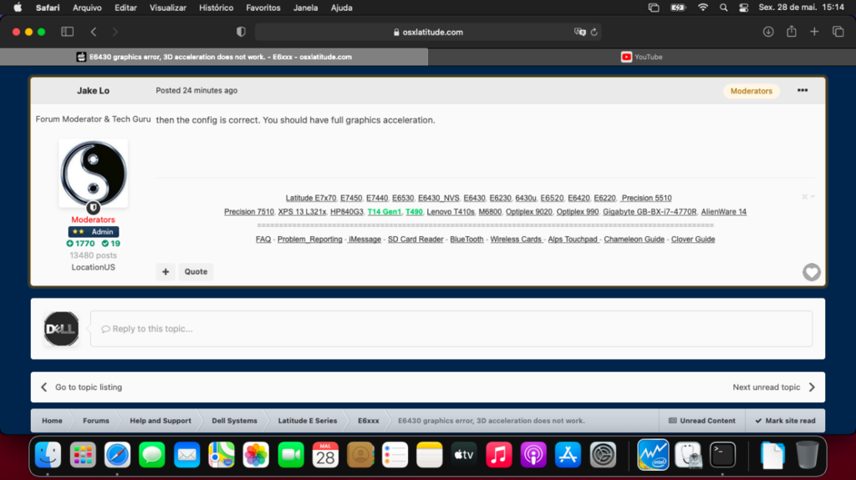This screenshot has width=856, height=480.
Task: Open Intel Power Gadget from Dock
Action: [653, 454]
